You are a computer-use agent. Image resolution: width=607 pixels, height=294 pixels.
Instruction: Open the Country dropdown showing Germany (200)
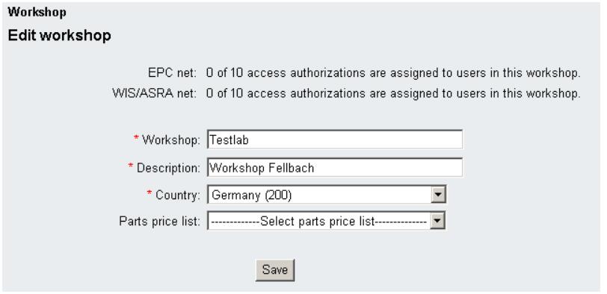[x=327, y=194]
